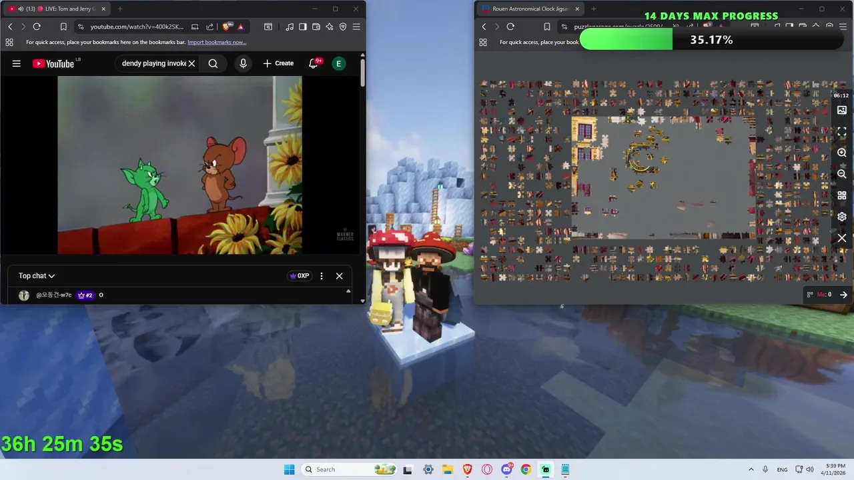Close the puzzle side toolbar X
Viewport: 854px width, 480px height.
pos(842,238)
